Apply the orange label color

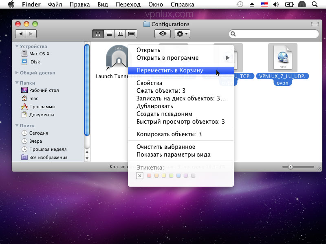(x=156, y=176)
